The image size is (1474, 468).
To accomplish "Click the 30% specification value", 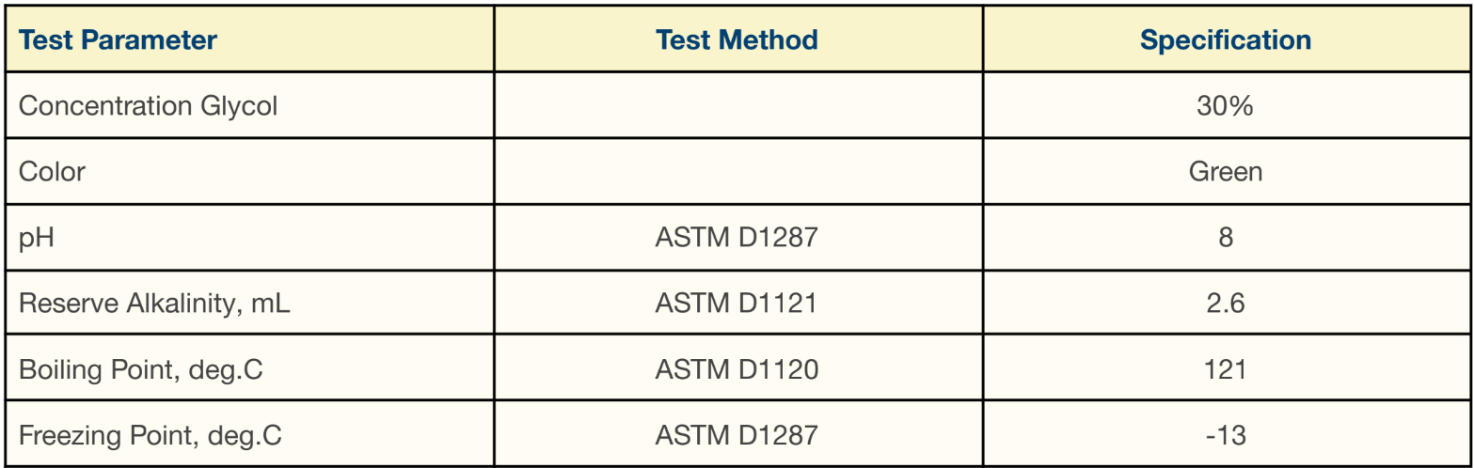I will click(1226, 106).
